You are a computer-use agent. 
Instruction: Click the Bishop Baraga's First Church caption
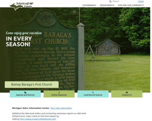[32, 84]
